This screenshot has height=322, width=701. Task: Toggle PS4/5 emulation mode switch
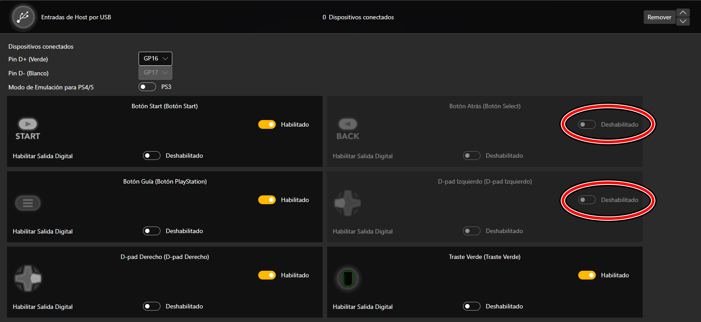pyautogui.click(x=147, y=87)
